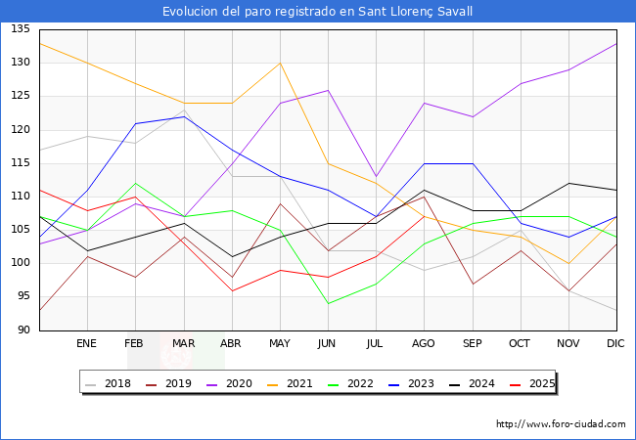Image resolution: width=636 pixels, height=440 pixels.
Task: Click the 90 y-axis value
Action: pyautogui.click(x=23, y=330)
